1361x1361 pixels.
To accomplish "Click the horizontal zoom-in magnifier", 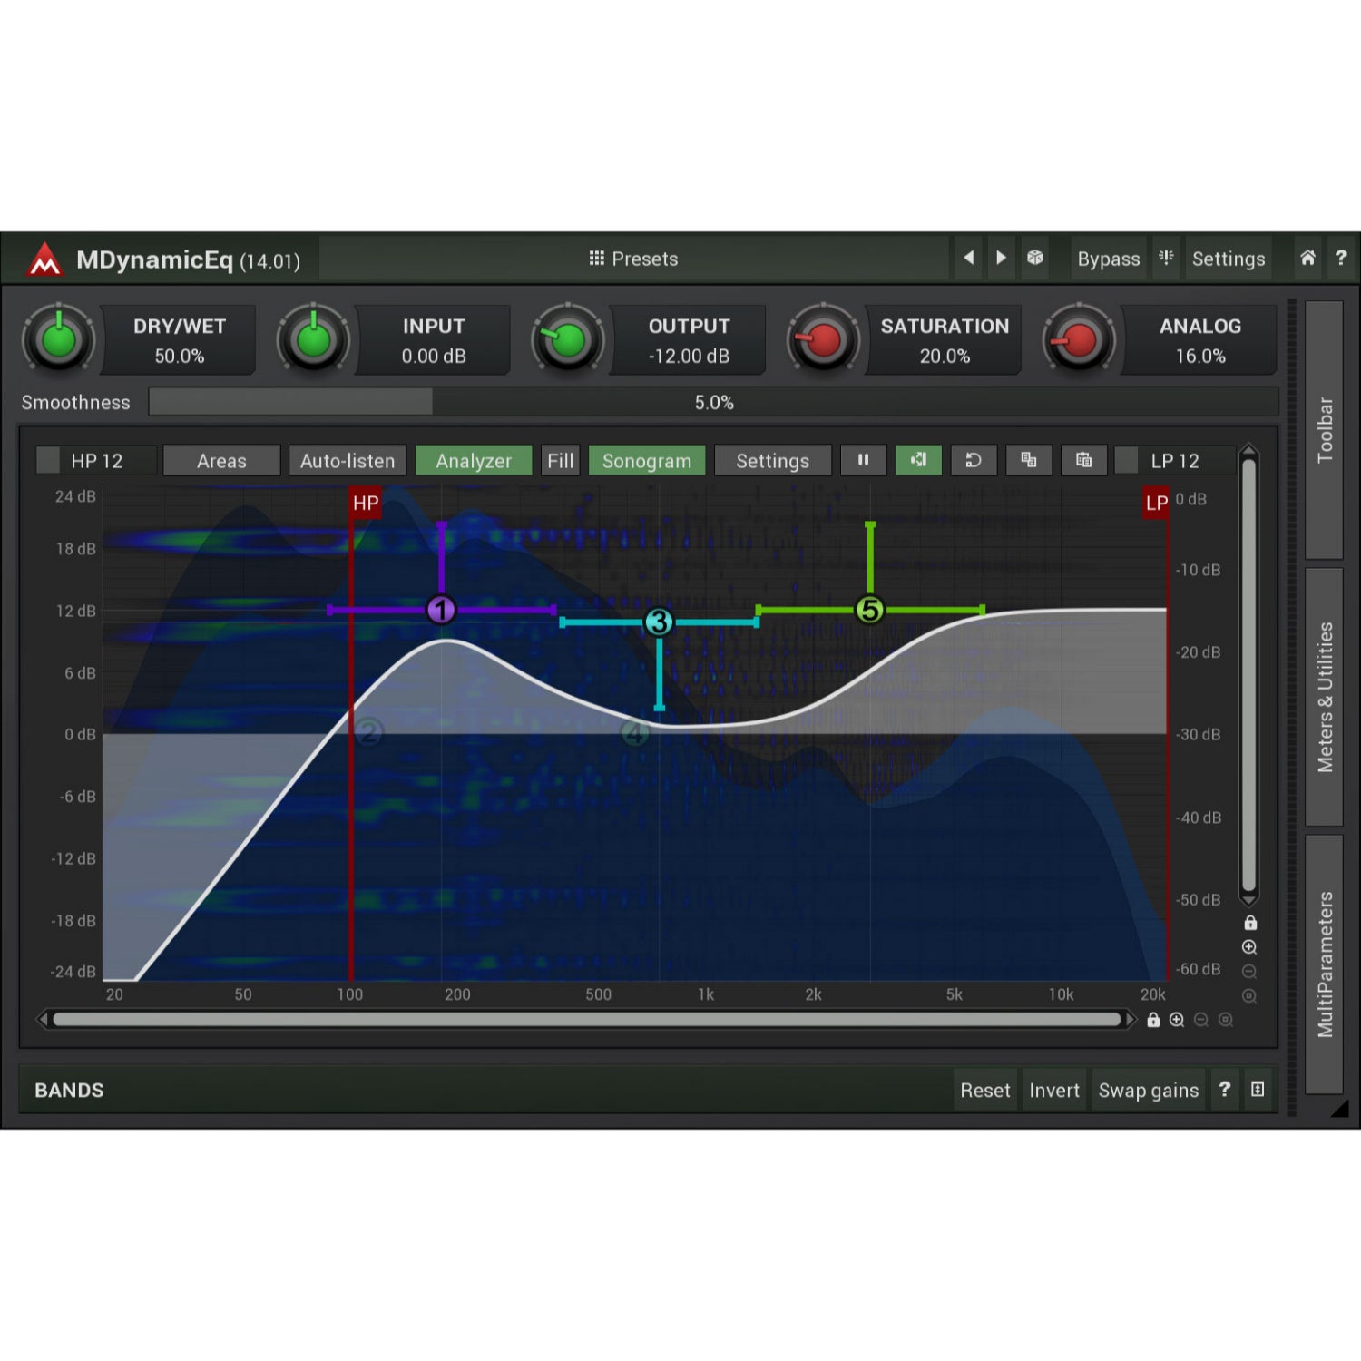I will (x=1177, y=1020).
